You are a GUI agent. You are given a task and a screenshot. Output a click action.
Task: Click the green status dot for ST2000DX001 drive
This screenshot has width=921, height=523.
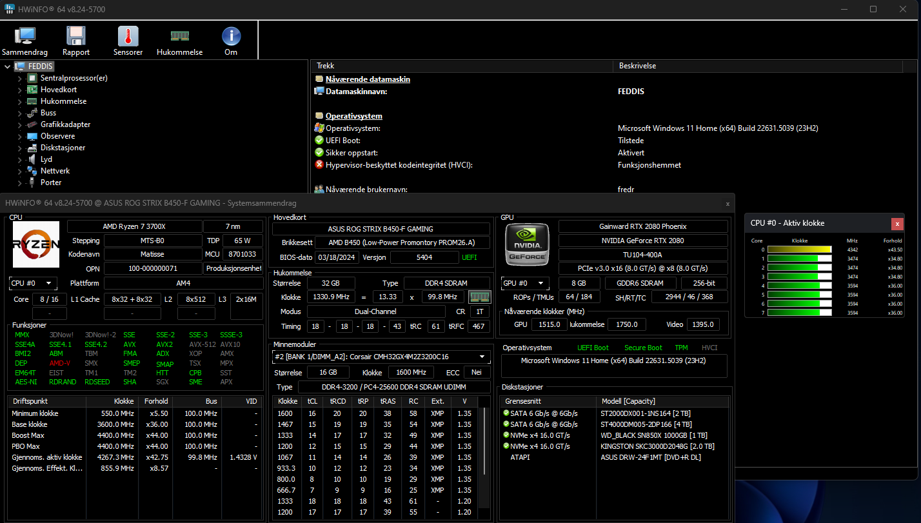pos(506,413)
